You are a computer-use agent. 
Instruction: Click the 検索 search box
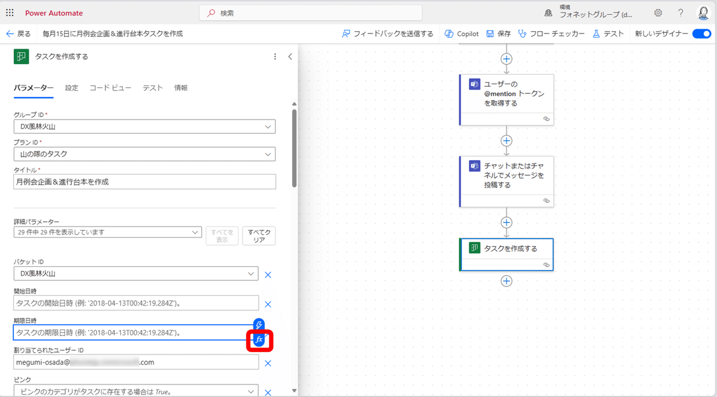pos(311,13)
